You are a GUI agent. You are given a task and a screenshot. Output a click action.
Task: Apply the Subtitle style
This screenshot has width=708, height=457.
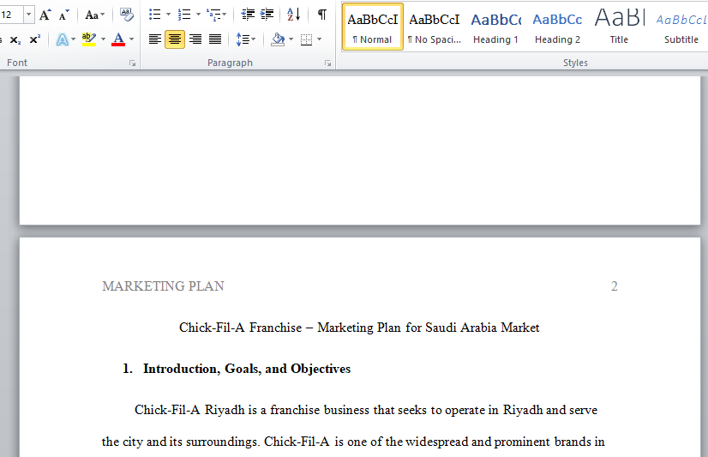click(681, 27)
